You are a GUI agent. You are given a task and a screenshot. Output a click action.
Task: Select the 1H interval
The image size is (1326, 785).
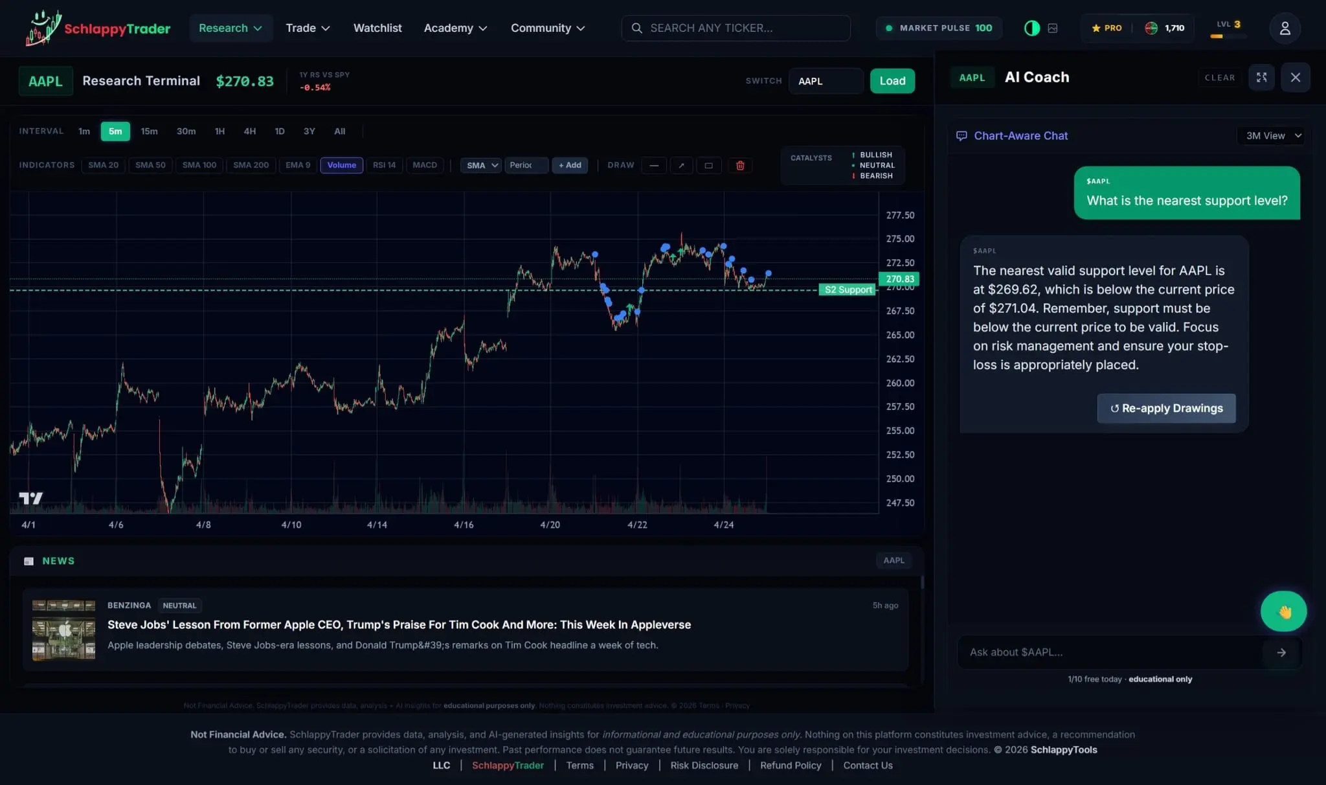(x=219, y=131)
